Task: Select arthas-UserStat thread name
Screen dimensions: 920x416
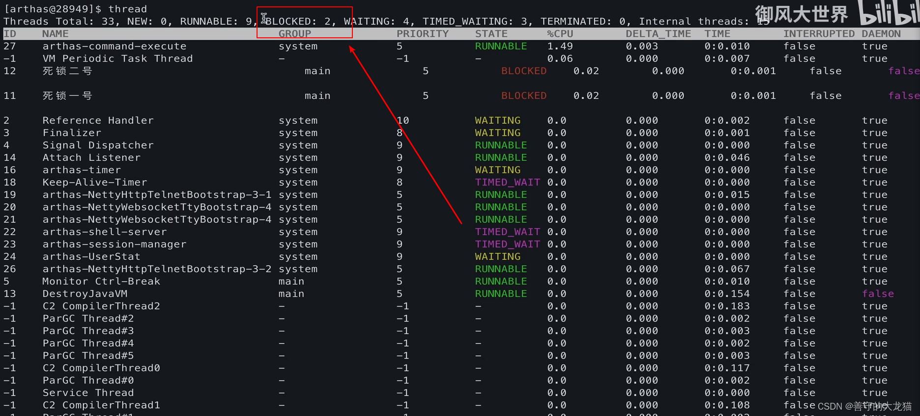Action: click(x=91, y=256)
